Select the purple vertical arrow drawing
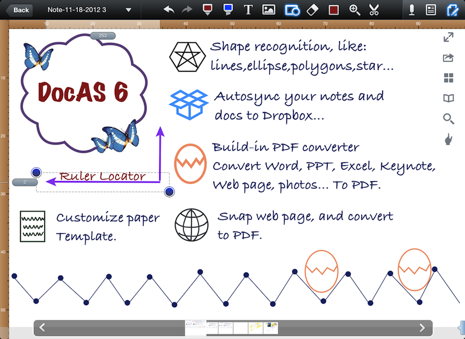 [x=160, y=154]
